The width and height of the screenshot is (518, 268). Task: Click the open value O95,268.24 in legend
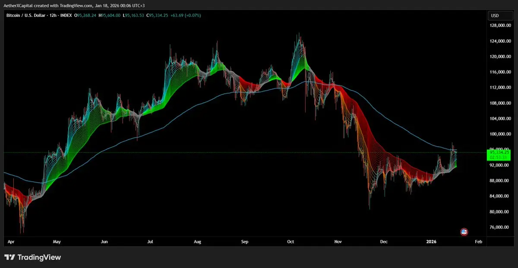(86, 16)
